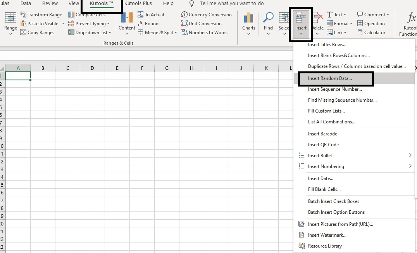The width and height of the screenshot is (417, 253).
Task: Expand the Find dropdown arrow
Action: [x=268, y=34]
